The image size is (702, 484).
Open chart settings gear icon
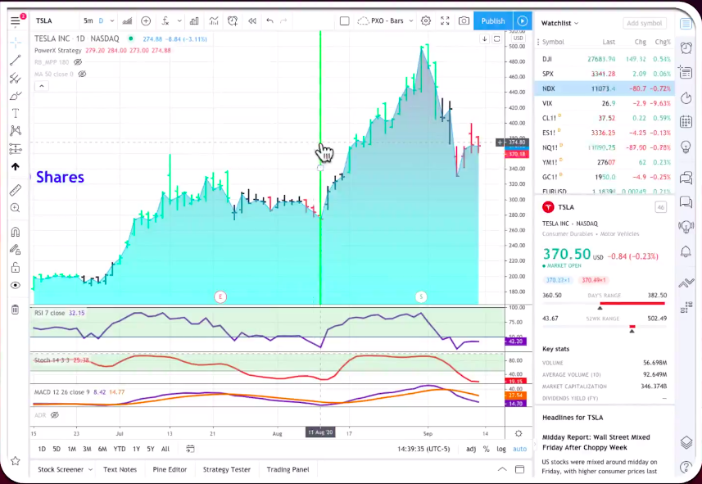pyautogui.click(x=426, y=20)
